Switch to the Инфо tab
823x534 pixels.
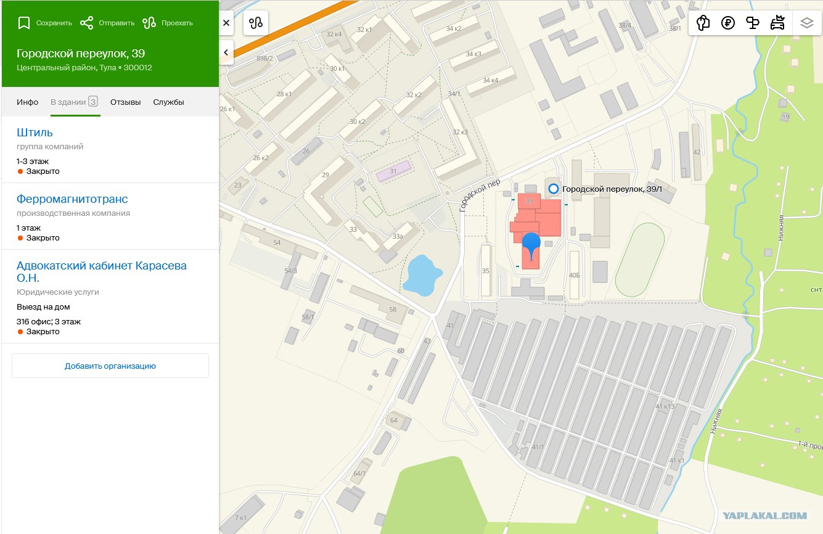[28, 102]
